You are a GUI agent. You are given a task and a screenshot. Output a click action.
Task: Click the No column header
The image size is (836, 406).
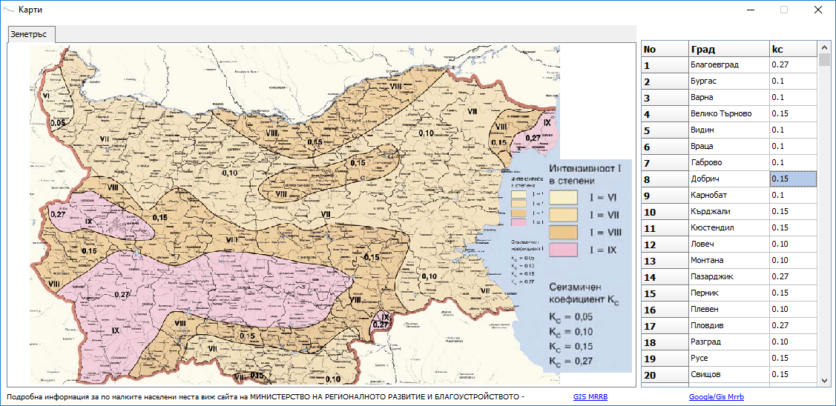[664, 49]
